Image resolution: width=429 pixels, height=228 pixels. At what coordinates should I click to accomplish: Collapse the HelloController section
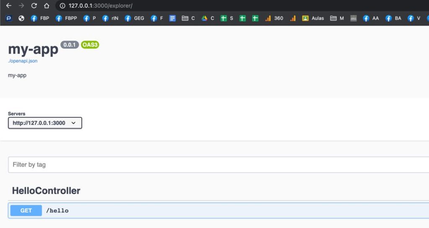46,191
